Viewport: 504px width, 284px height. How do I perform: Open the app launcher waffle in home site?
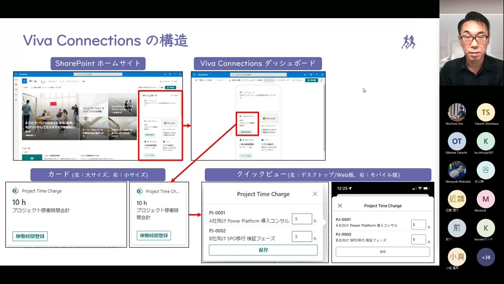[x=16, y=74]
